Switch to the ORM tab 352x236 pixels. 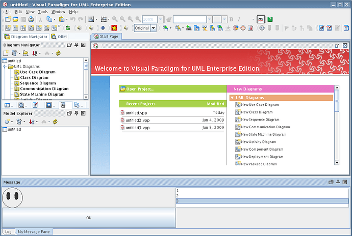click(59, 37)
